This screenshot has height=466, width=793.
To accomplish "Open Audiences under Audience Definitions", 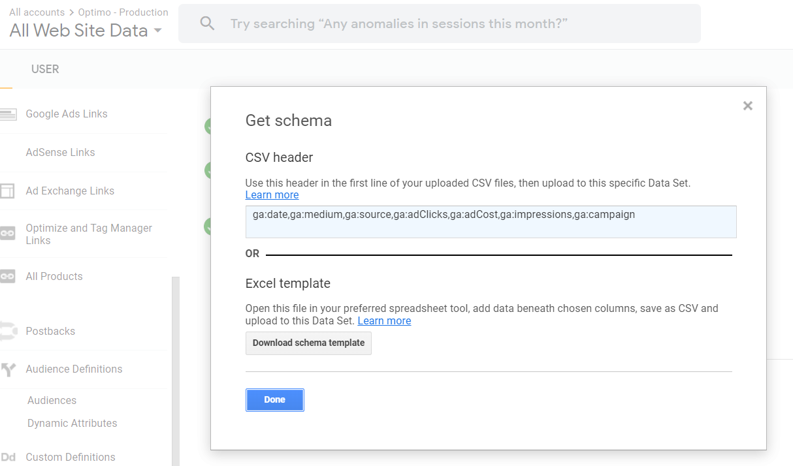I will 52,401.
